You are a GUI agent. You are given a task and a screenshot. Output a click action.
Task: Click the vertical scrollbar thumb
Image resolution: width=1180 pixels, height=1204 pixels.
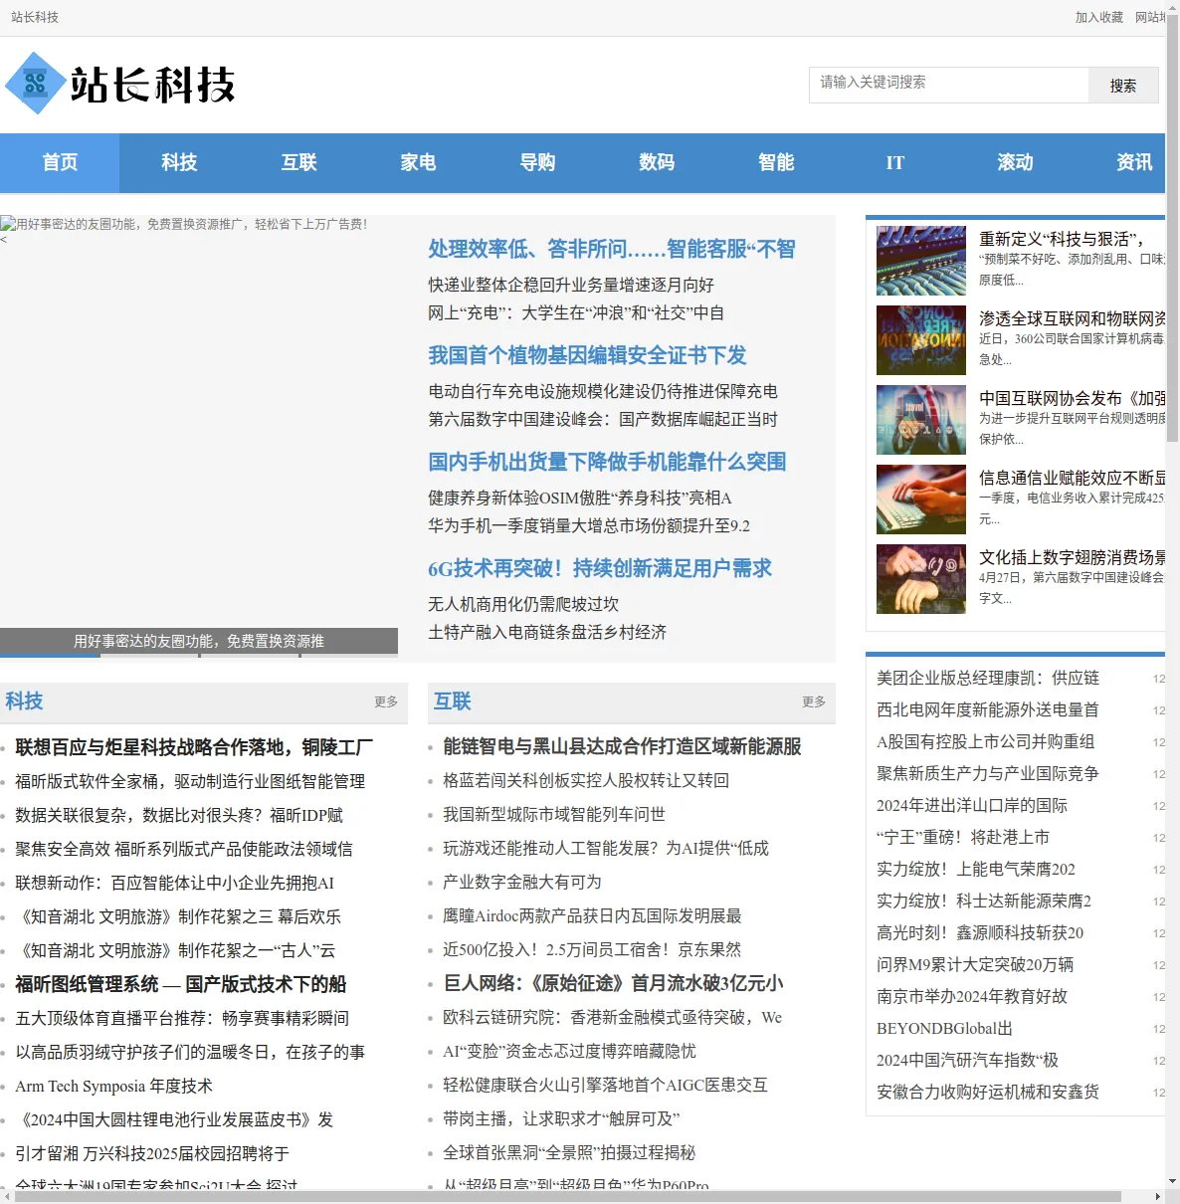click(x=1172, y=229)
